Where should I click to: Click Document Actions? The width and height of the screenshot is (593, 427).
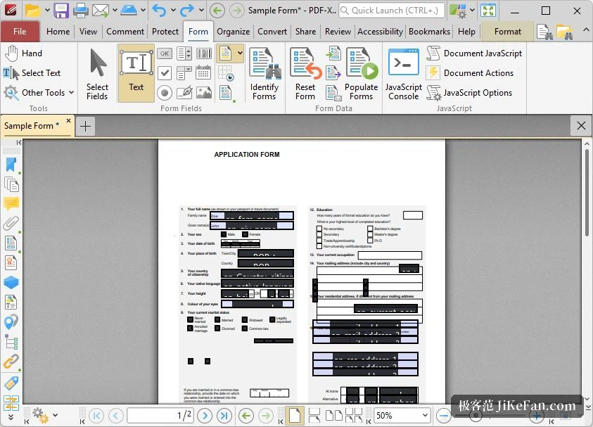point(470,73)
